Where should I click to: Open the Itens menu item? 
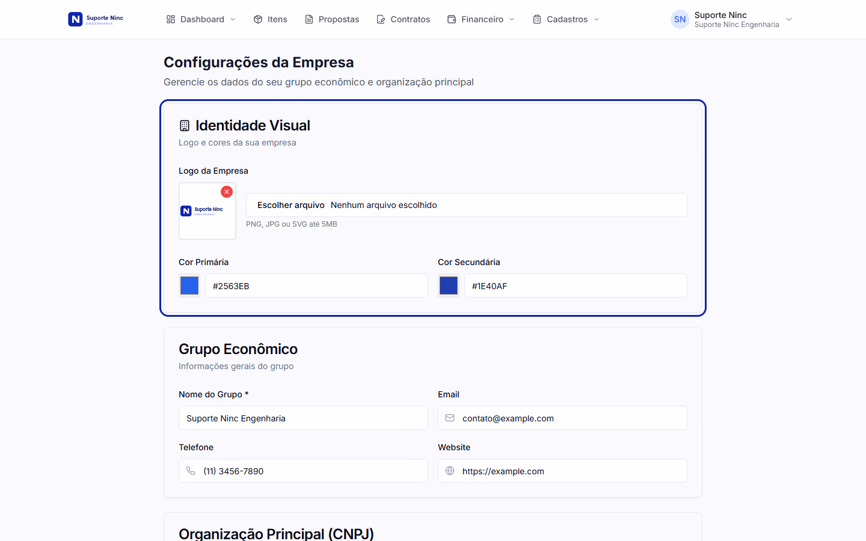point(270,19)
